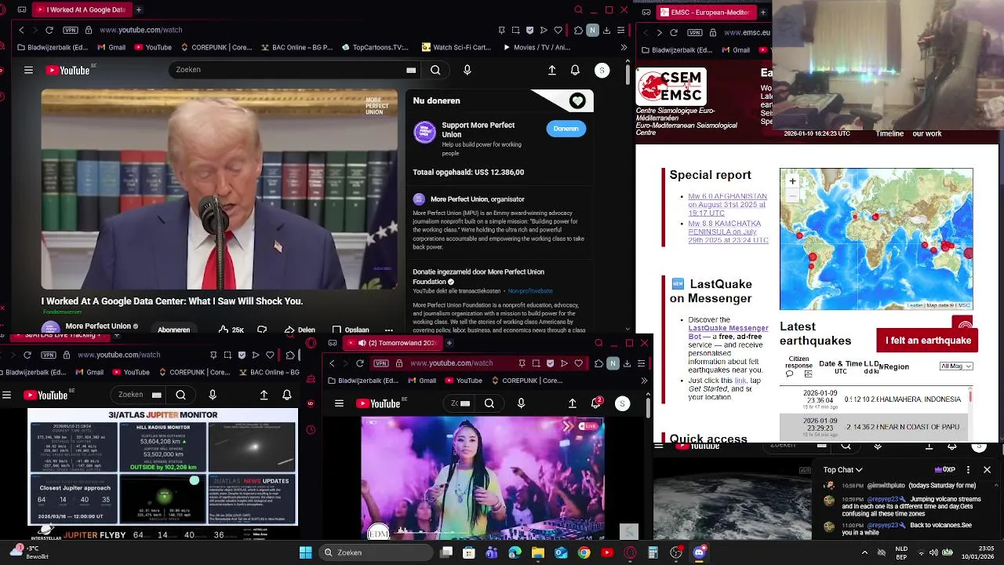Open Gmail bookmark in top browser window
Image resolution: width=1004 pixels, height=565 pixels.
point(111,47)
